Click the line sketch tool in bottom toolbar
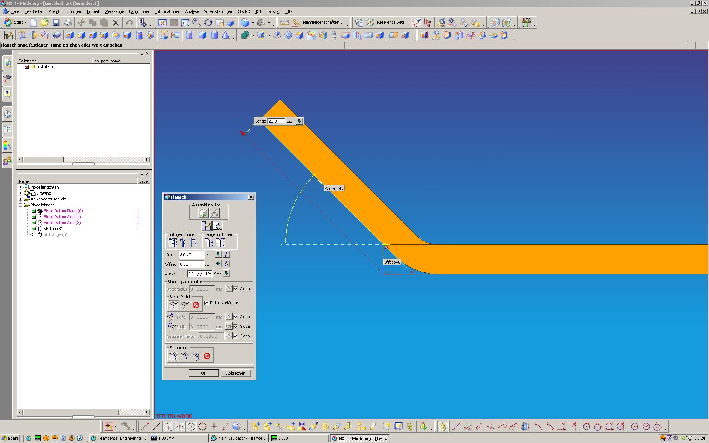Screen dimensions: 709x443 [x=145, y=427]
